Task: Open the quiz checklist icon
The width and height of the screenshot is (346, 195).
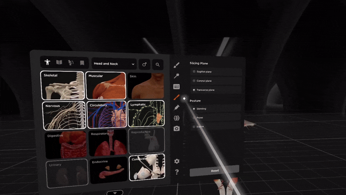Action: [x=176, y=87]
